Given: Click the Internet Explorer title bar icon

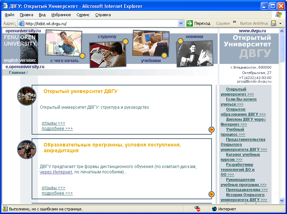Looking at the screenshot, I should click(5, 6).
